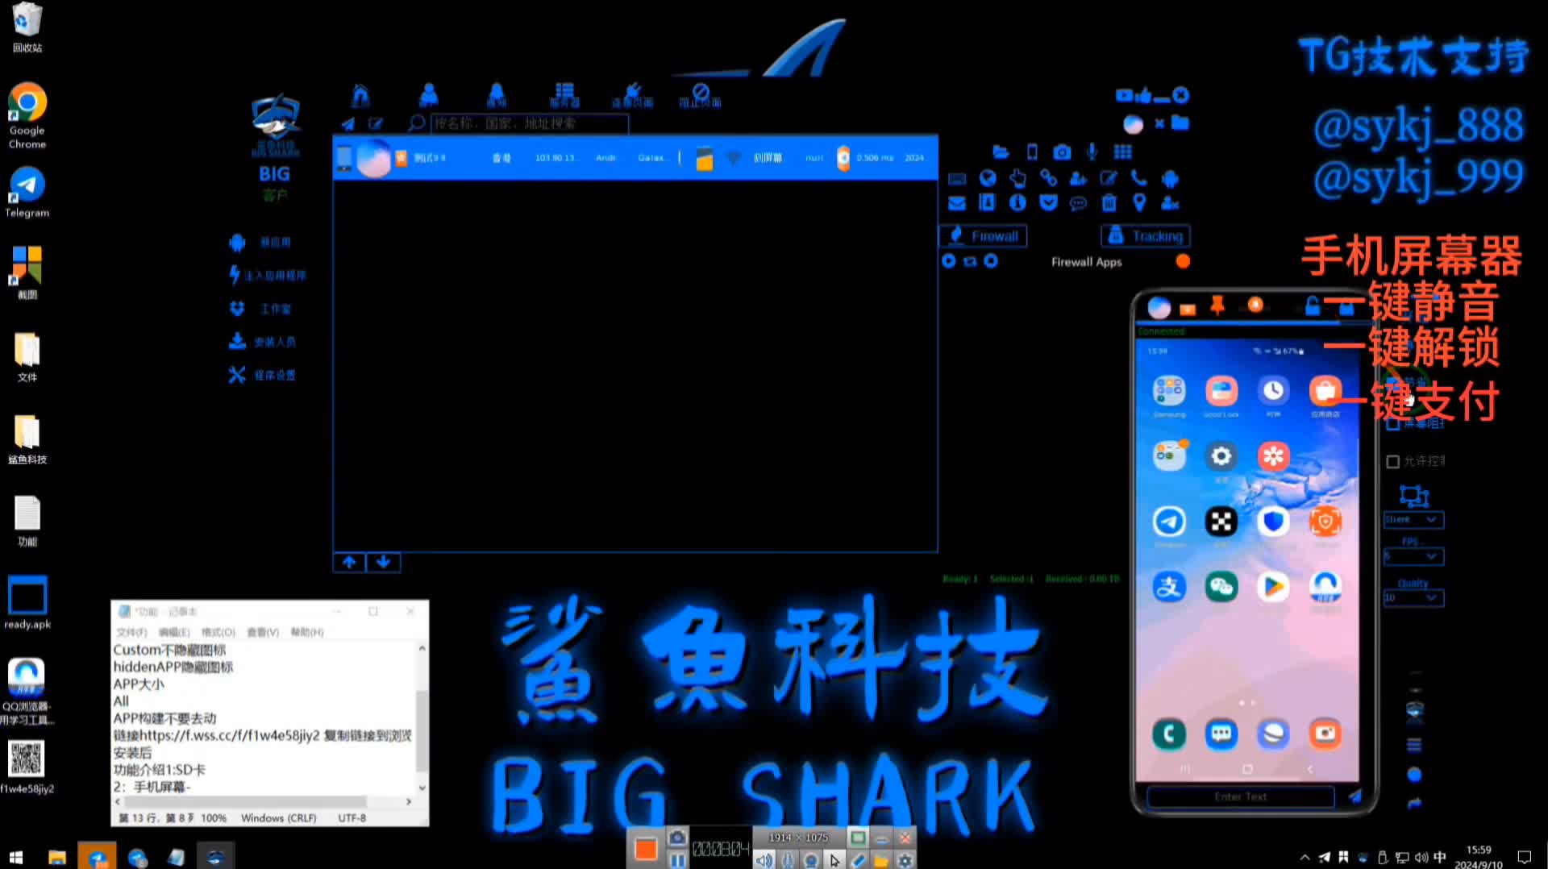Toggle the pin icon above phone screen
1548x869 pixels.
[1217, 306]
